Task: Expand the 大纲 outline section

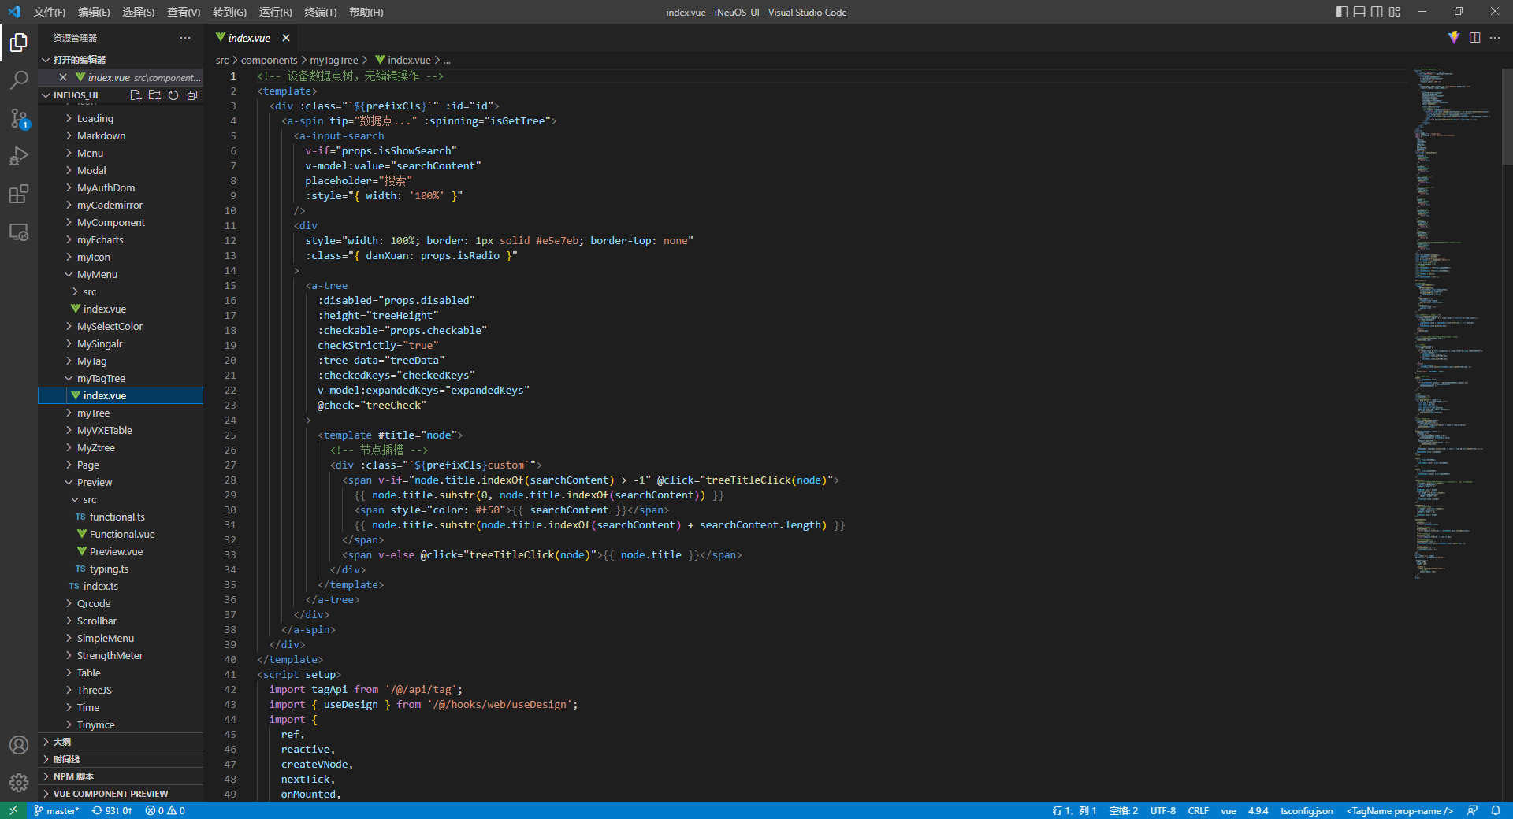Action: point(121,742)
